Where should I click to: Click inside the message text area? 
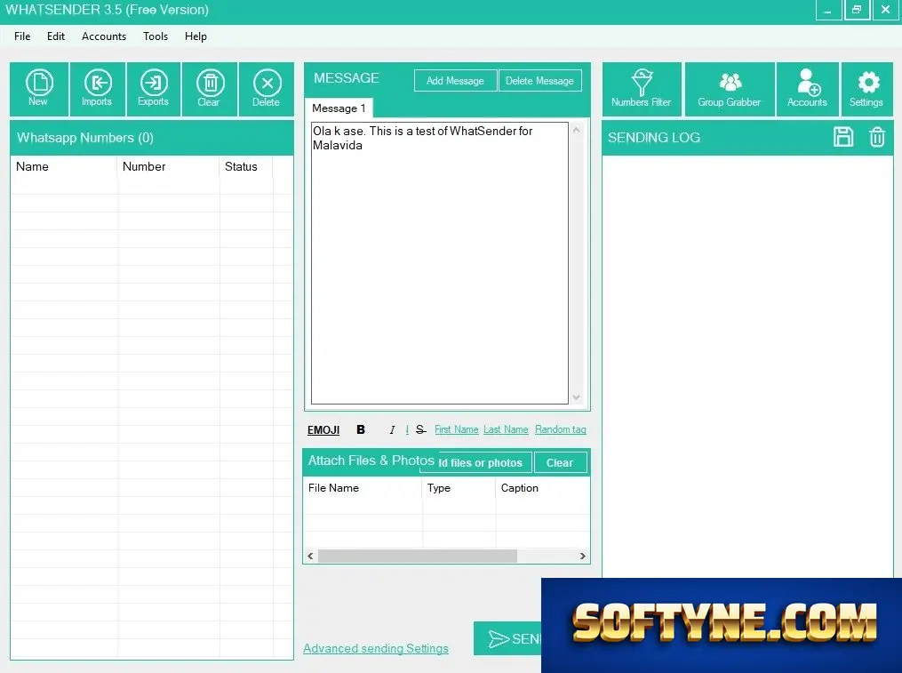(440, 262)
